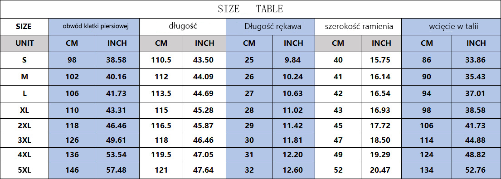Select the 47.05 length inch cell
501x179 pixels.
(x=204, y=155)
